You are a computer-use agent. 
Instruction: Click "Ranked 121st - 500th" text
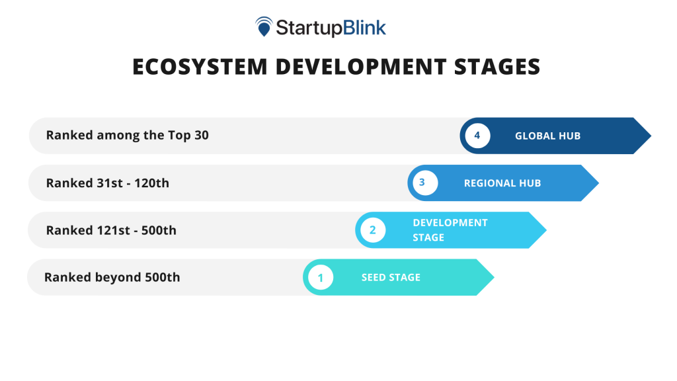111,230
